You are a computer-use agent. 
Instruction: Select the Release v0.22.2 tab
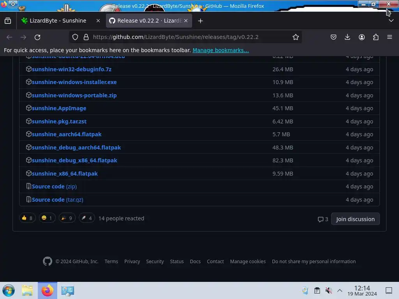149,21
